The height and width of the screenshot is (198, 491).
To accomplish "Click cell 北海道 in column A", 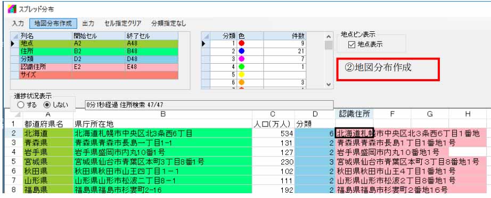I will coord(47,134).
